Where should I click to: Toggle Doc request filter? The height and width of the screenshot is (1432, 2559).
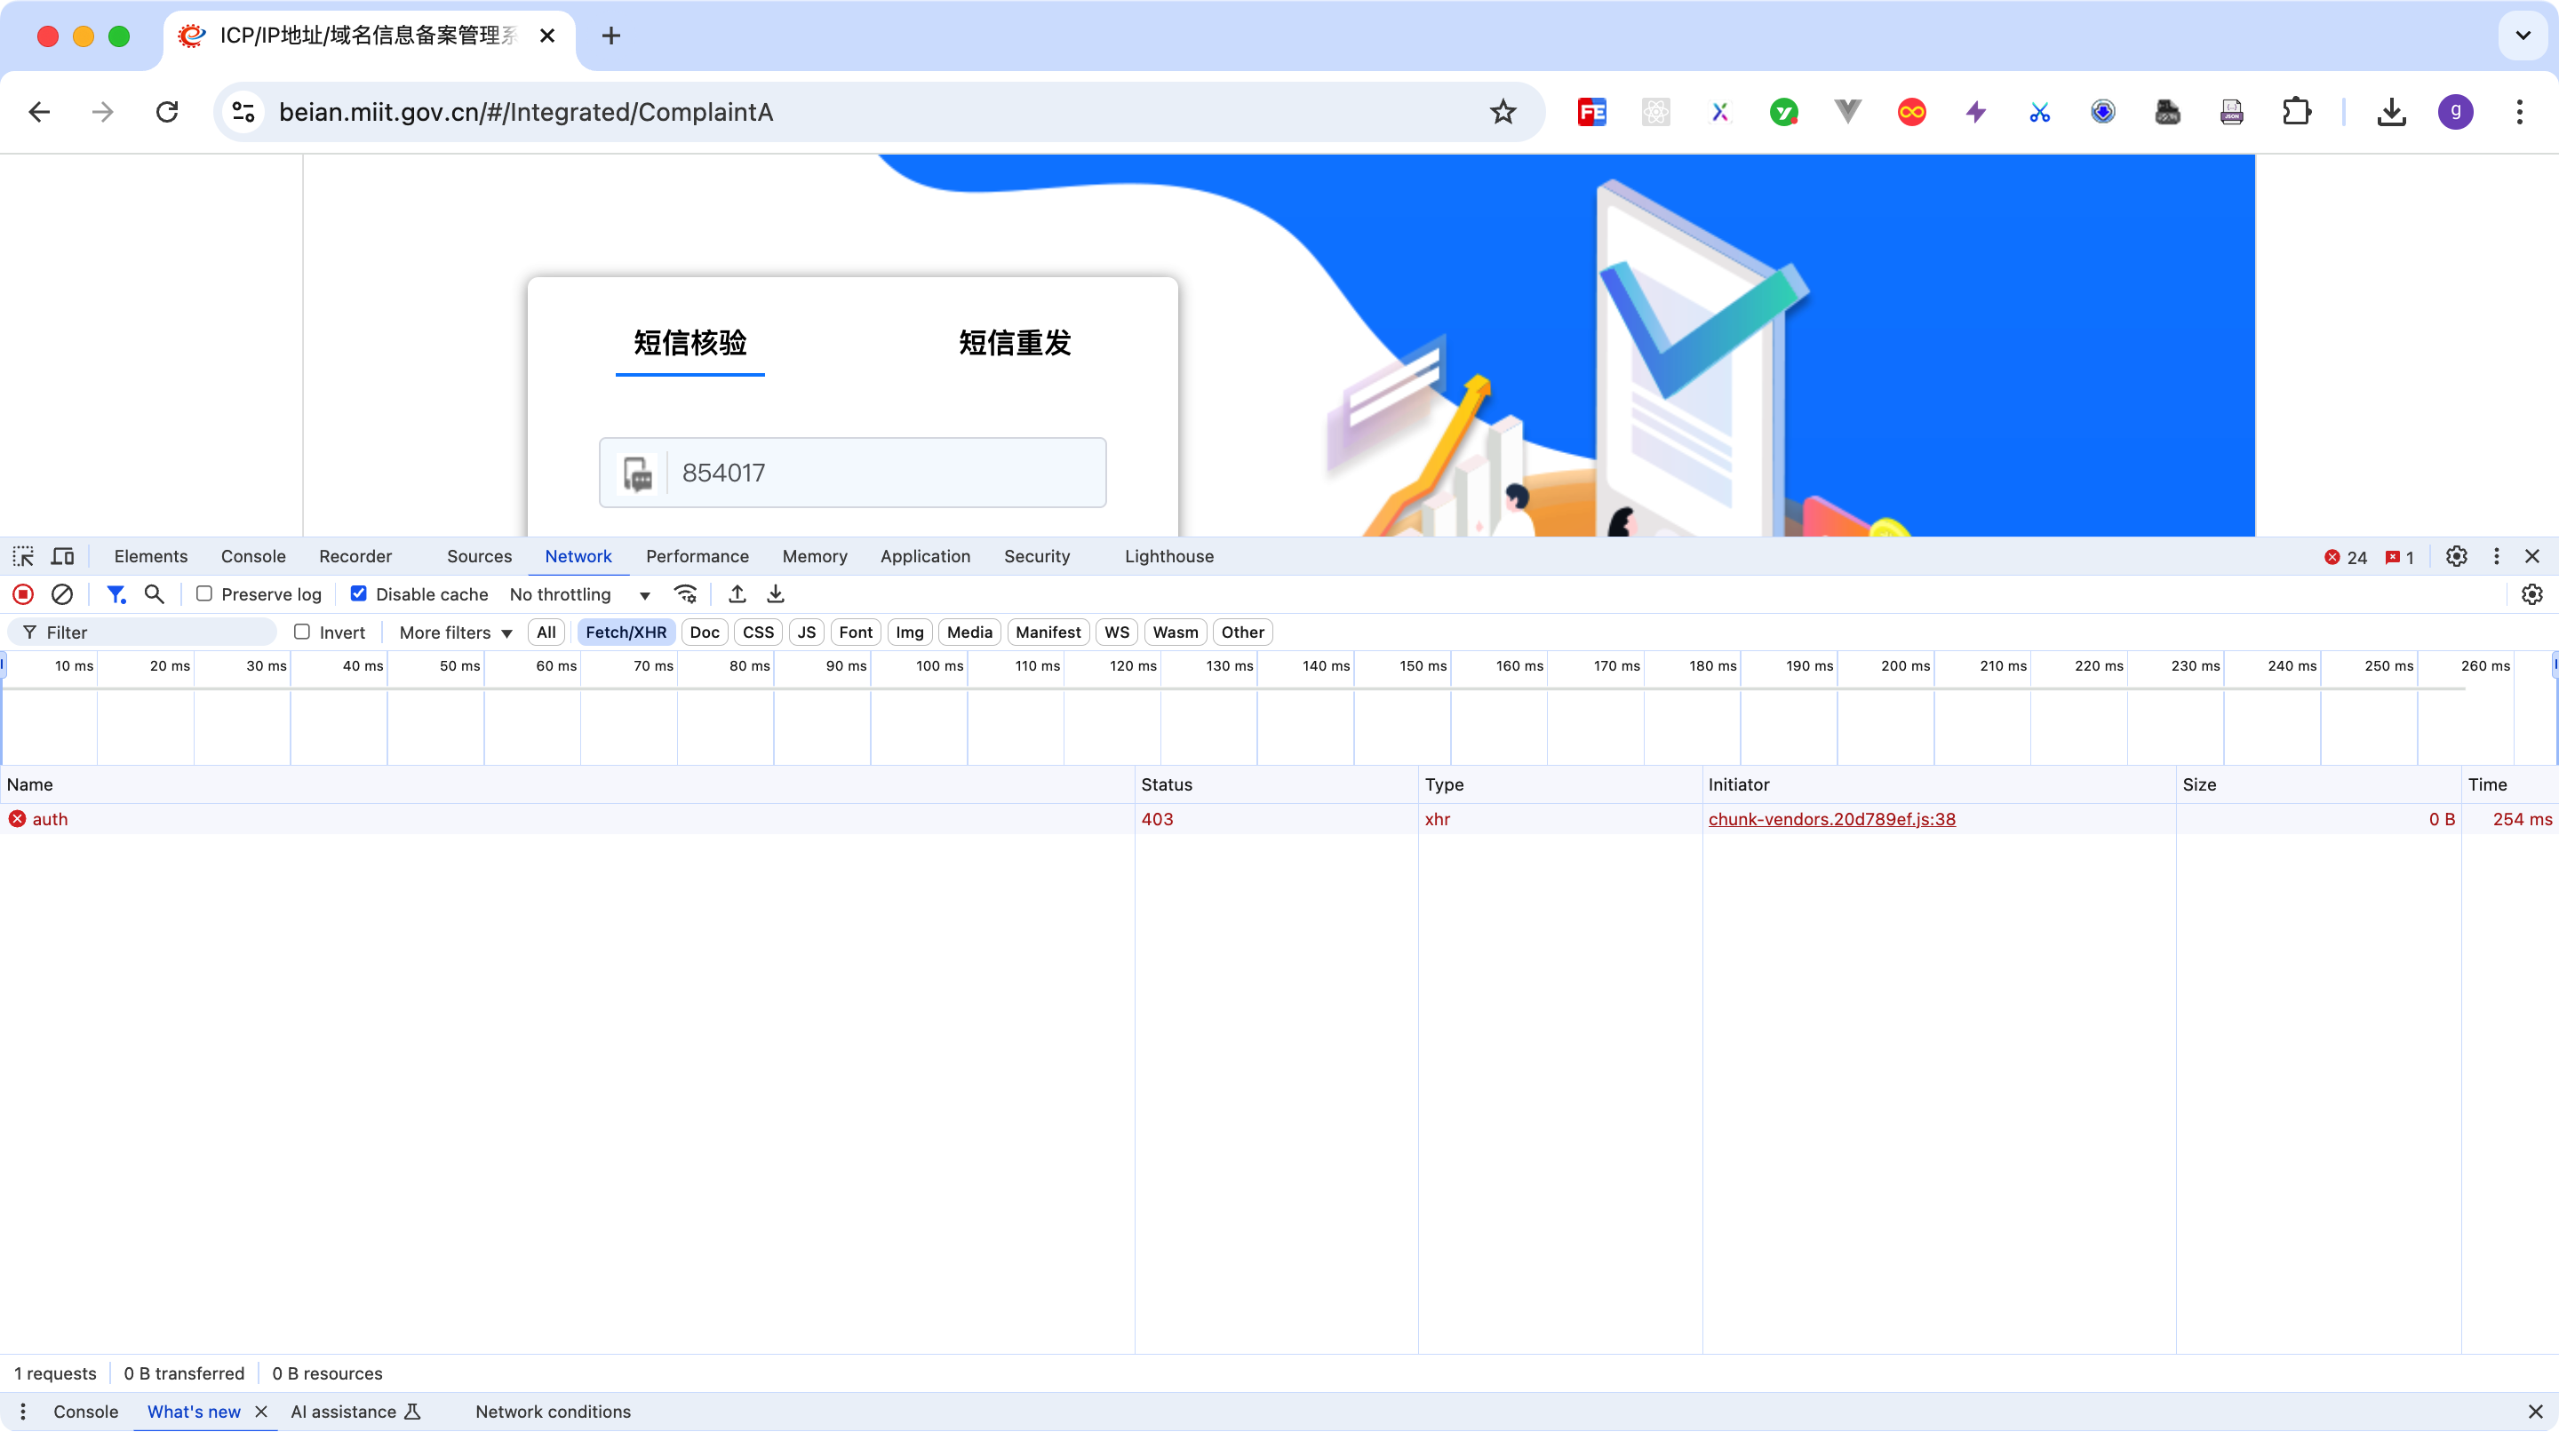pyautogui.click(x=705, y=632)
